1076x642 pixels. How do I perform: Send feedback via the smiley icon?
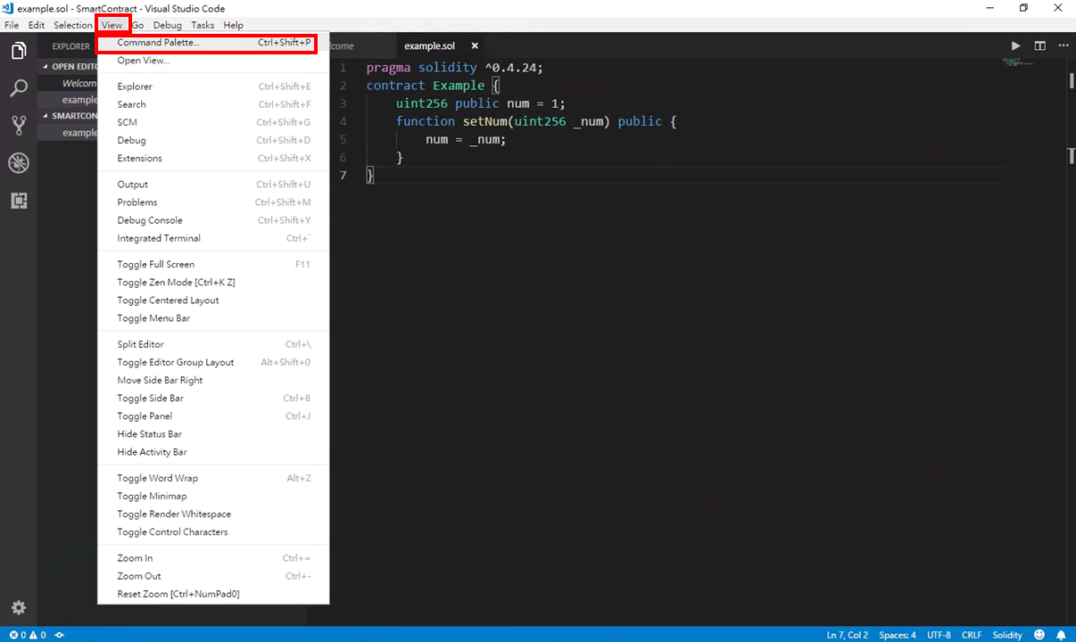click(x=1039, y=635)
